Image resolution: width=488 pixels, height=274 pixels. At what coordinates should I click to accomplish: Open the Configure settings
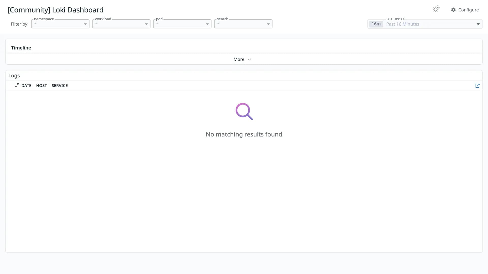point(465,10)
